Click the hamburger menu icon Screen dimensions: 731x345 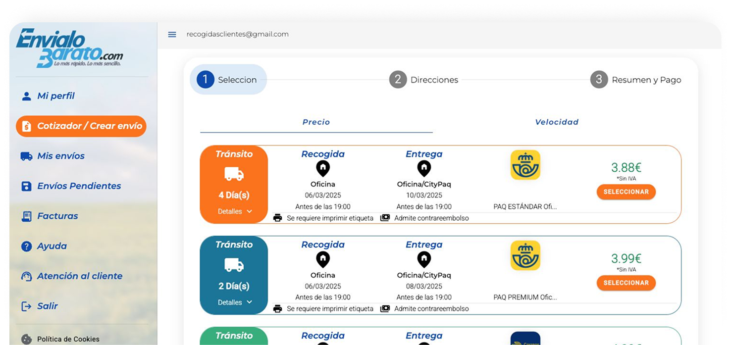tap(172, 35)
